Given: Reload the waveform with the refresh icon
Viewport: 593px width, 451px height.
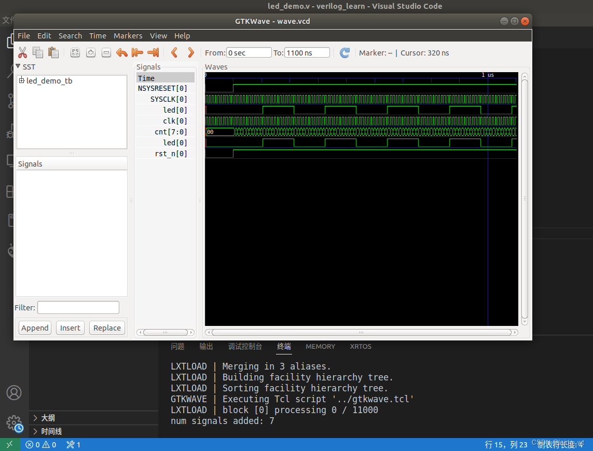Looking at the screenshot, I should point(344,52).
